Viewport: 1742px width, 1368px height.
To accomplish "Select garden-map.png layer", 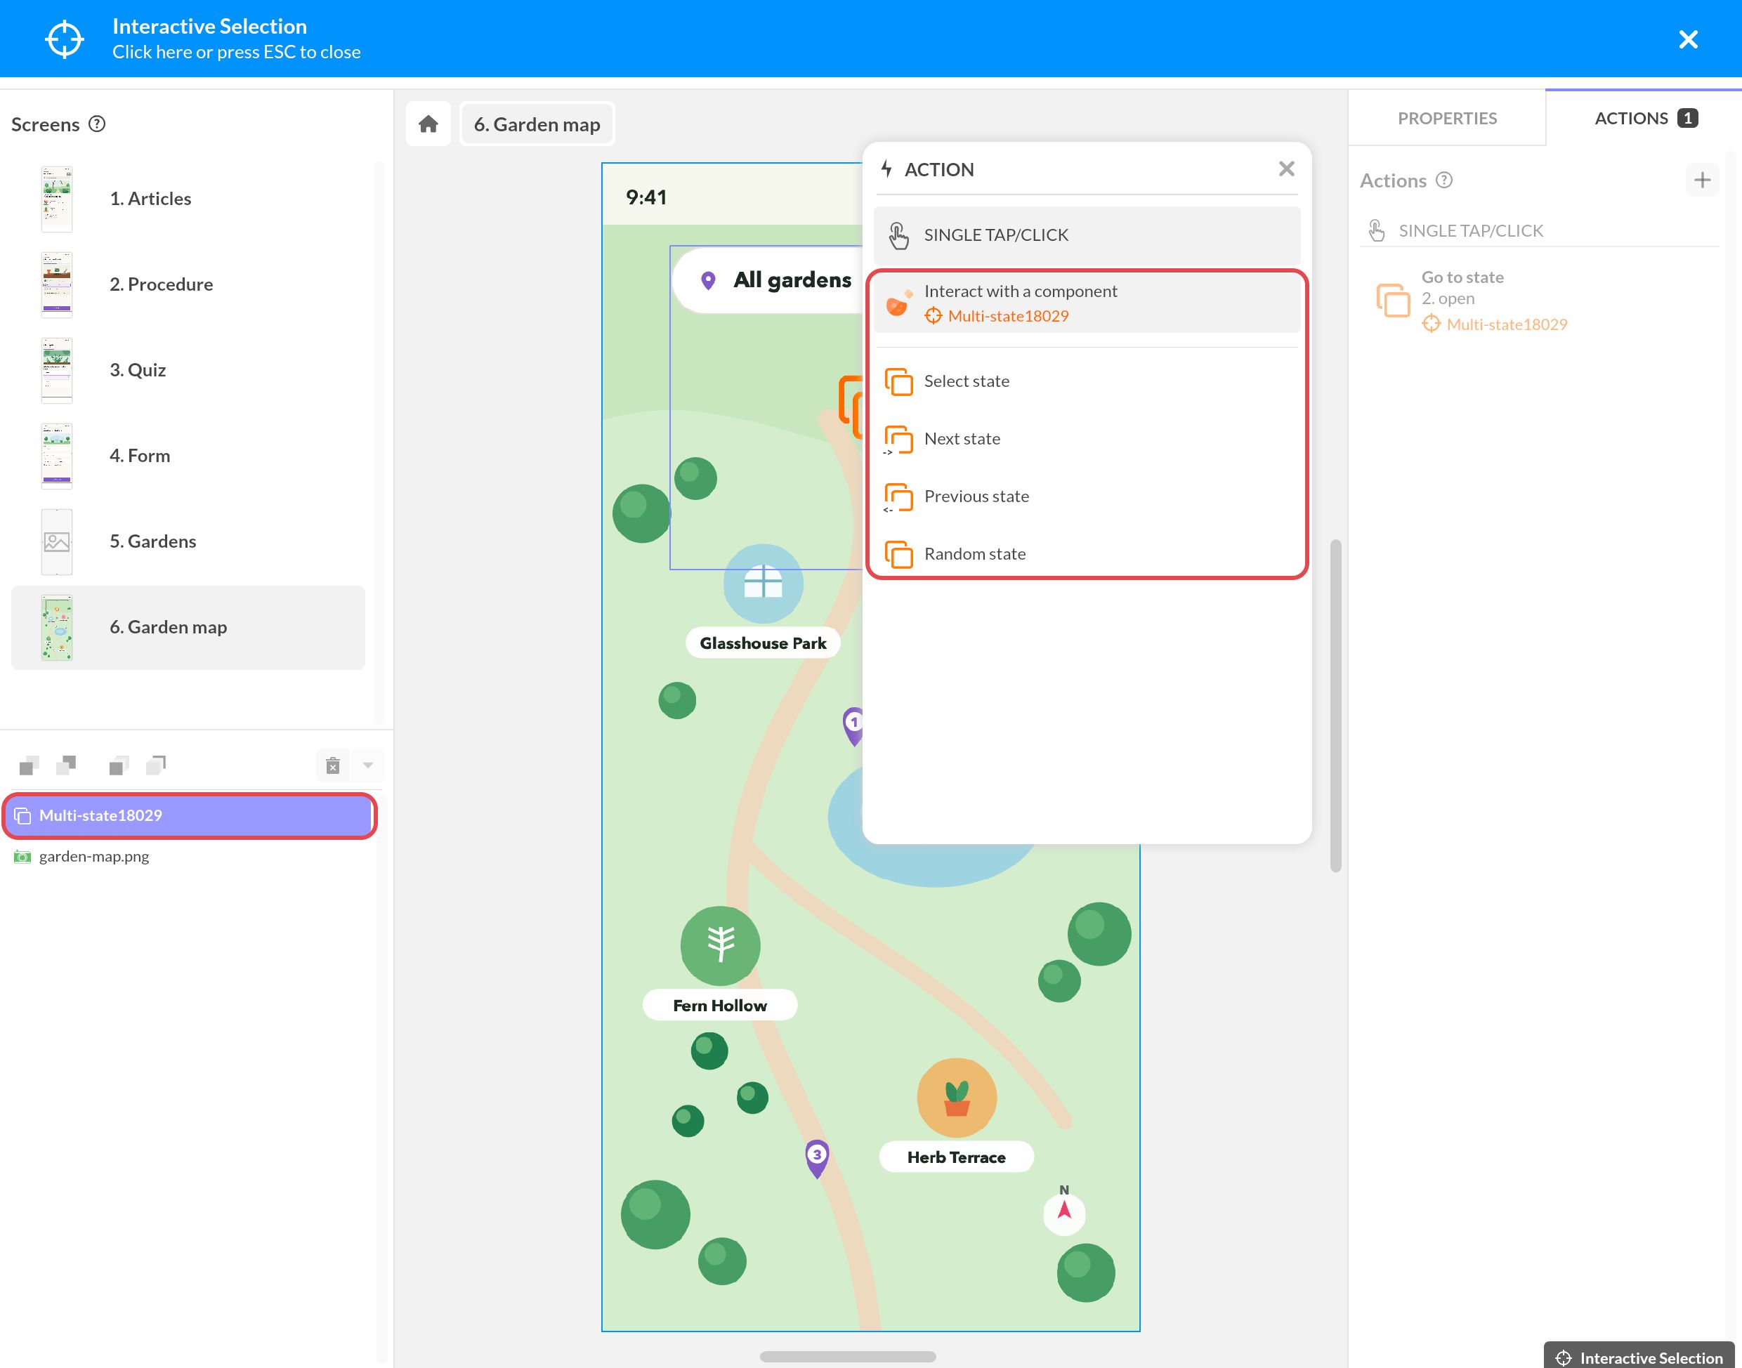I will coord(190,856).
